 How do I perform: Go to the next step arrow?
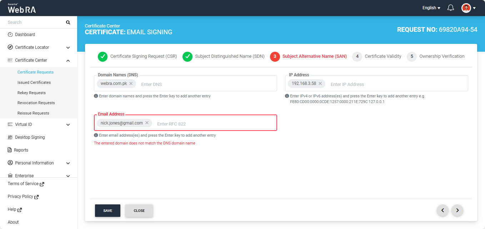coord(457,210)
